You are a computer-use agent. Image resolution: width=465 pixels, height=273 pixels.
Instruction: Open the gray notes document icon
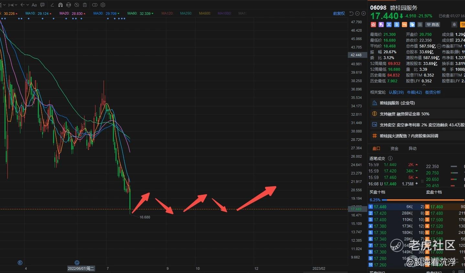pyautogui.click(x=420, y=25)
